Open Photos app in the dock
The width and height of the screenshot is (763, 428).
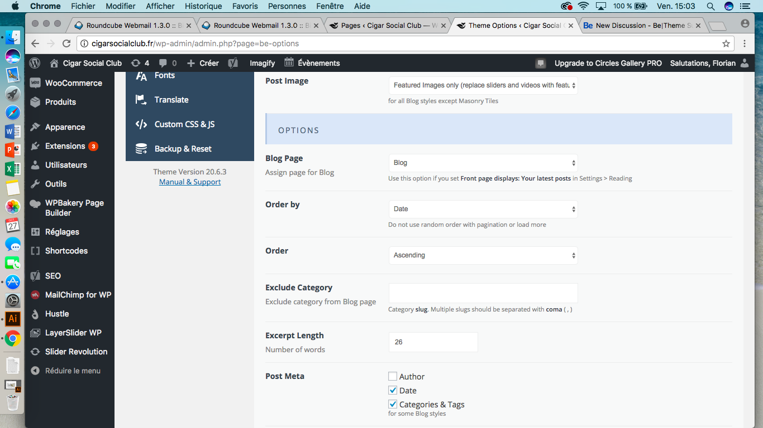[12, 207]
